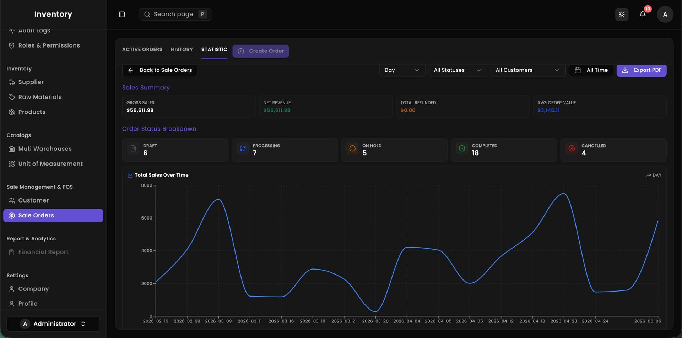Switch light/dark theme with sun icon
This screenshot has height=338, width=682.
(622, 15)
